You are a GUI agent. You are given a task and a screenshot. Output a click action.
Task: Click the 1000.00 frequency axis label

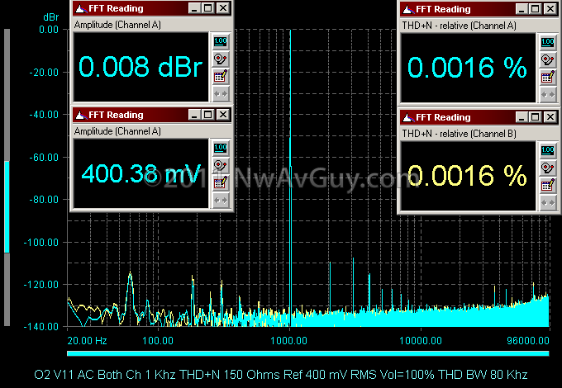pyautogui.click(x=289, y=341)
